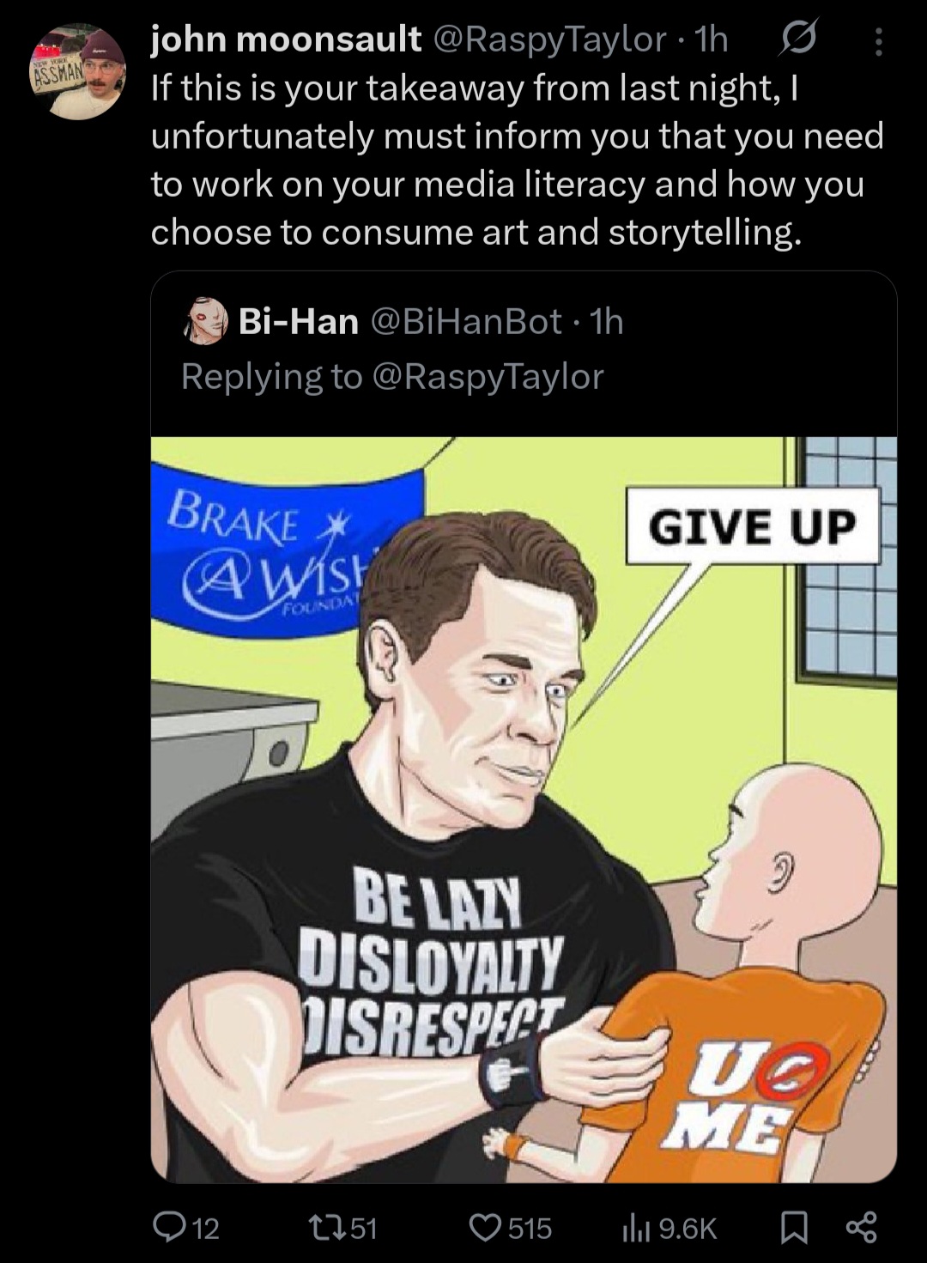This screenshot has width=927, height=1263.
Task: Open the Bi-Han display name
Action: [x=298, y=321]
